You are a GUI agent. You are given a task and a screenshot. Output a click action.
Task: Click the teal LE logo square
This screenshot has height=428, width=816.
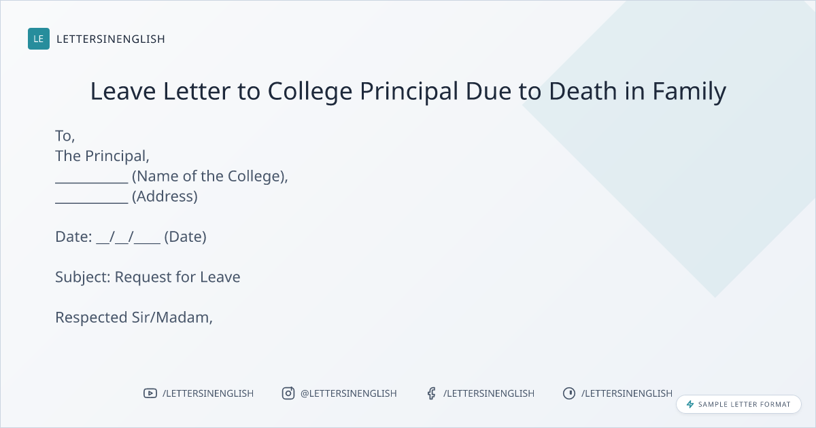point(39,39)
